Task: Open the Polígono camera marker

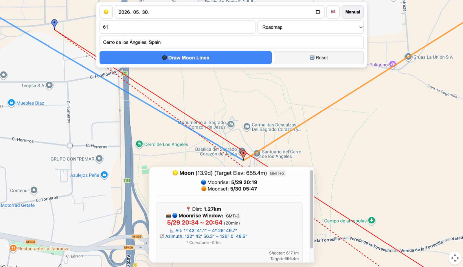Action: [x=392, y=64]
